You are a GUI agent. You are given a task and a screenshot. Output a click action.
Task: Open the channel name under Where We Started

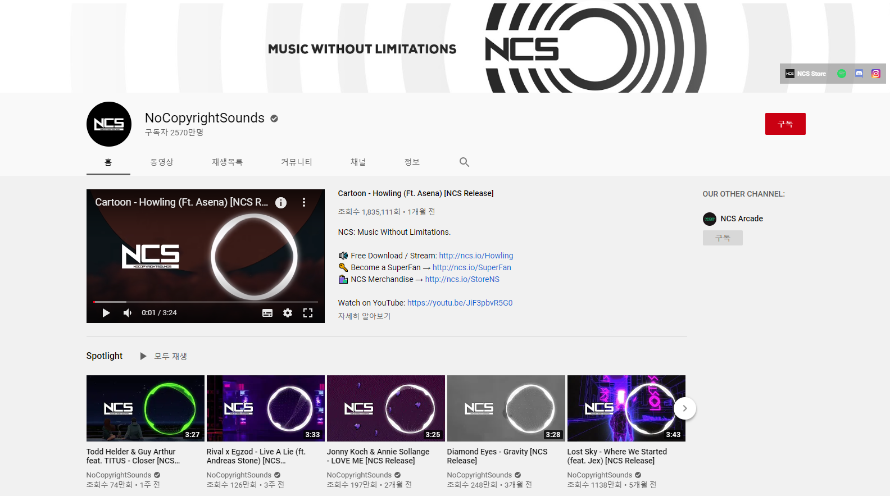click(600, 475)
